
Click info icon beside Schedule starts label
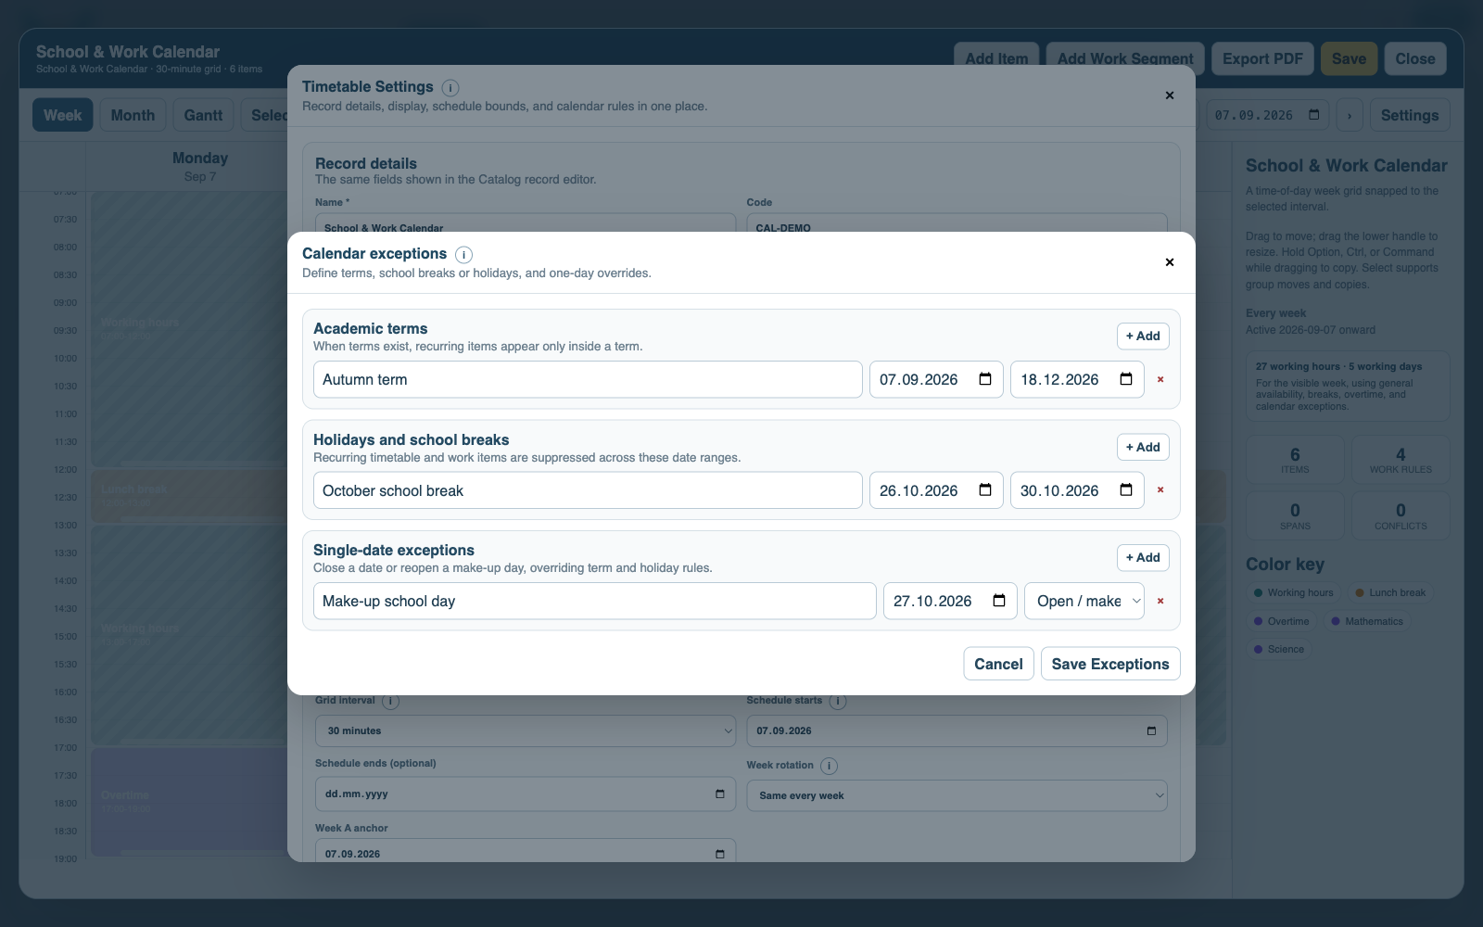[838, 702]
